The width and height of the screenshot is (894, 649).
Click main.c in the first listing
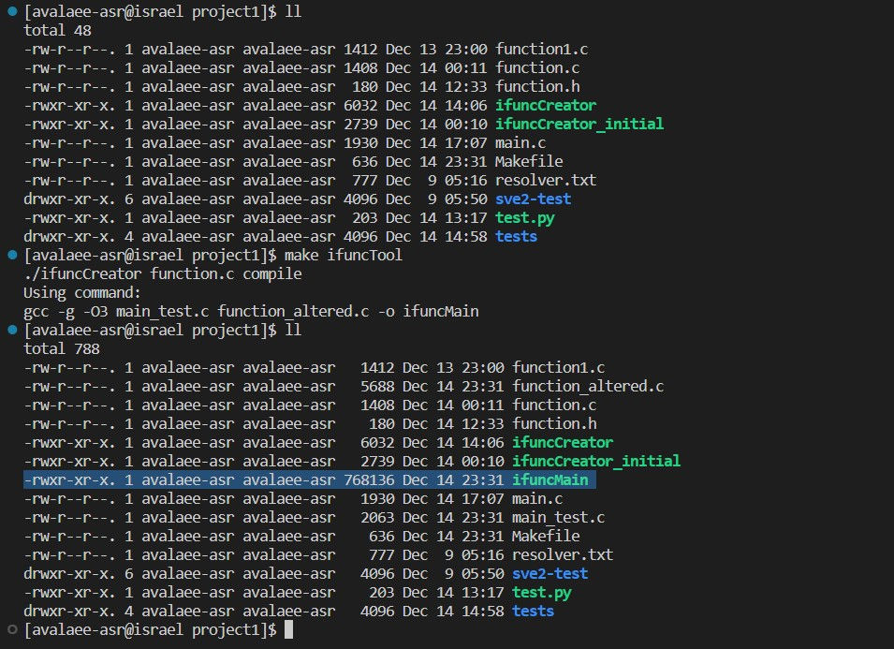520,142
